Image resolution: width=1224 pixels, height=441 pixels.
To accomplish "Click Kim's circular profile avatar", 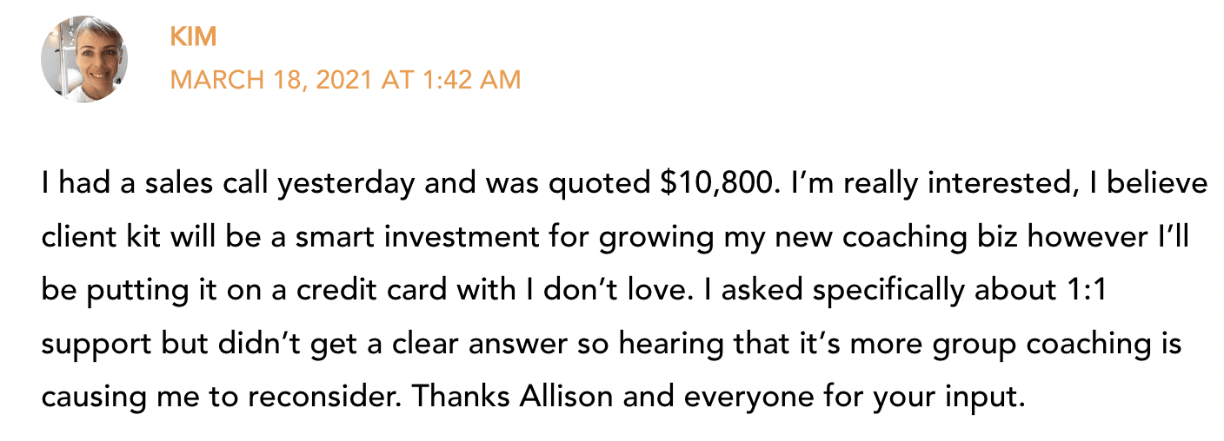I will tap(84, 59).
